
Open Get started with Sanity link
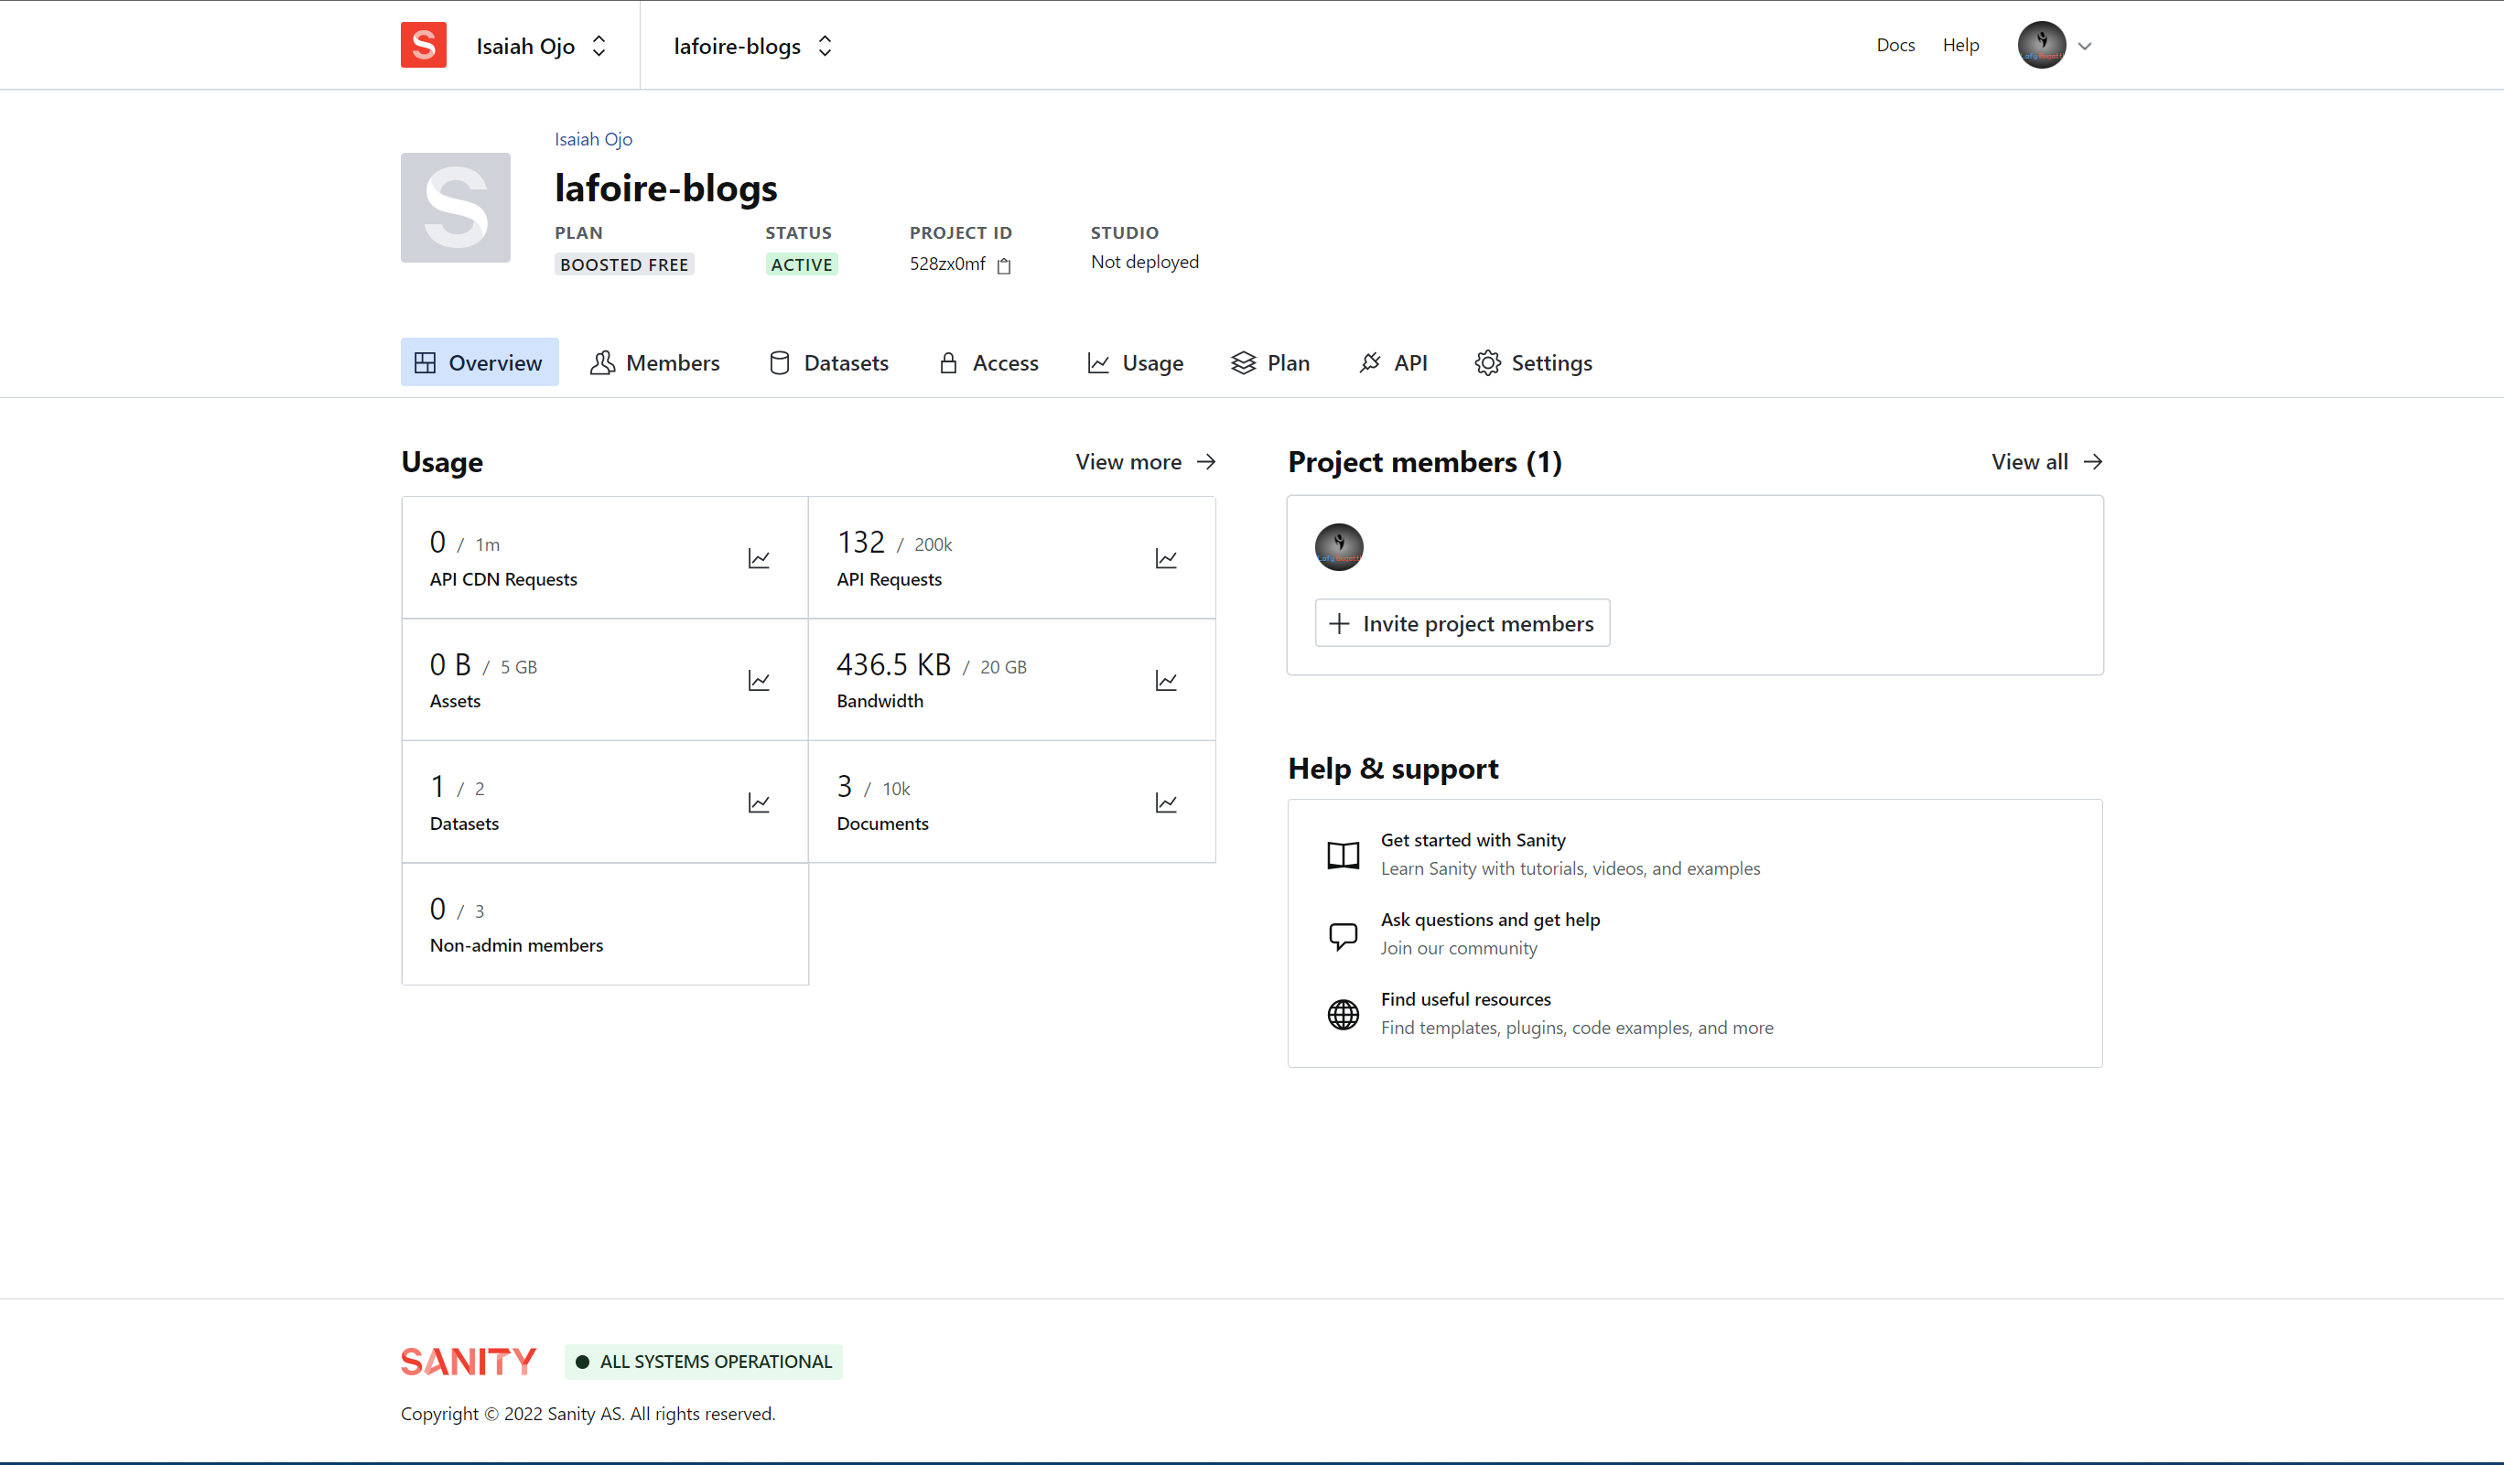pos(1473,840)
